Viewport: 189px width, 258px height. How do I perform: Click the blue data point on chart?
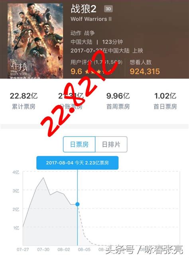click(77, 204)
